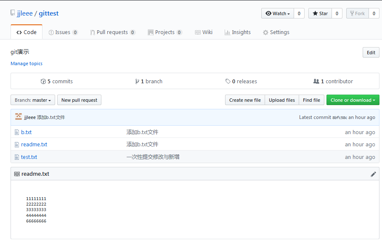Open commit message in b.txt row

pyautogui.click(x=142, y=132)
